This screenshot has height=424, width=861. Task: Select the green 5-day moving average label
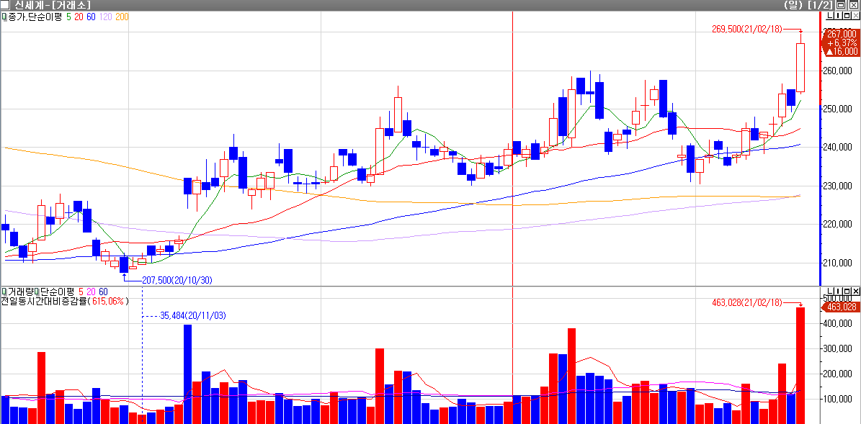click(68, 17)
